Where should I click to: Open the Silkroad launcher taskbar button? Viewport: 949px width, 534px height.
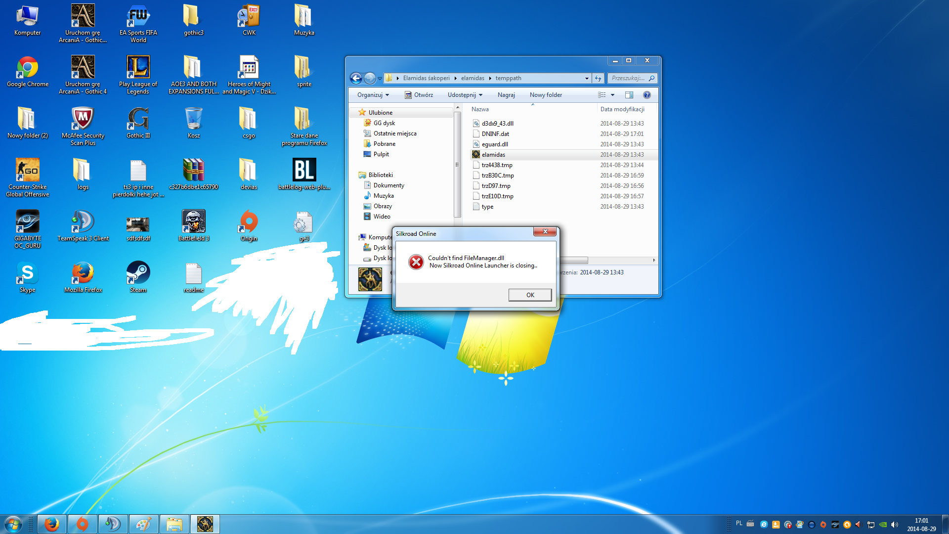[205, 524]
